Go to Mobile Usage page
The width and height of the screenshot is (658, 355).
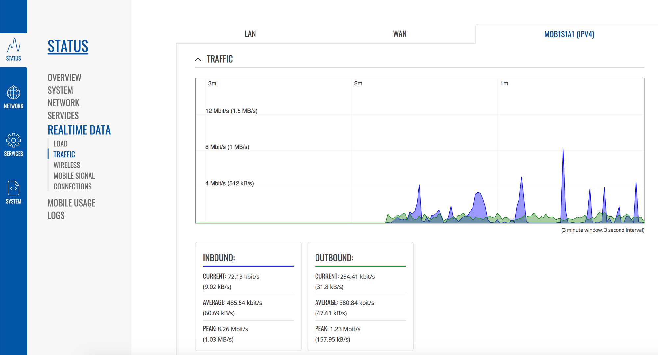pos(71,203)
